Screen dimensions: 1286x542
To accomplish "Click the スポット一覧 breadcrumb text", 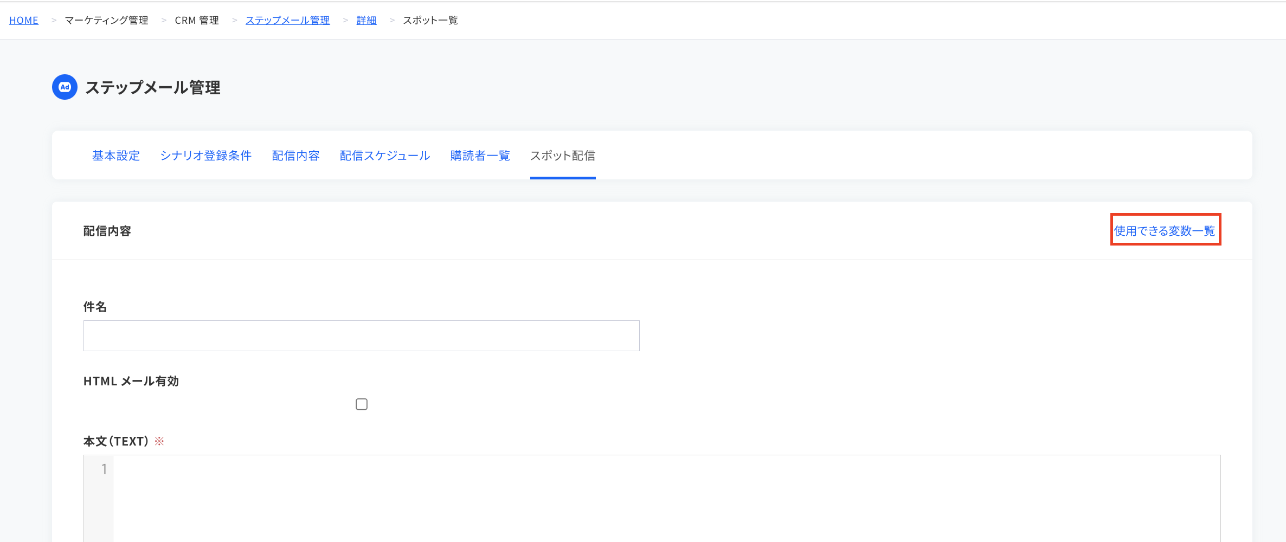I will pyautogui.click(x=430, y=20).
